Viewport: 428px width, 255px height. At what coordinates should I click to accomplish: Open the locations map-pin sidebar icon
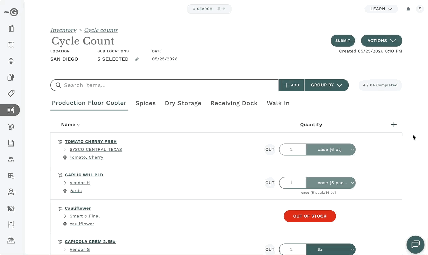point(11,192)
